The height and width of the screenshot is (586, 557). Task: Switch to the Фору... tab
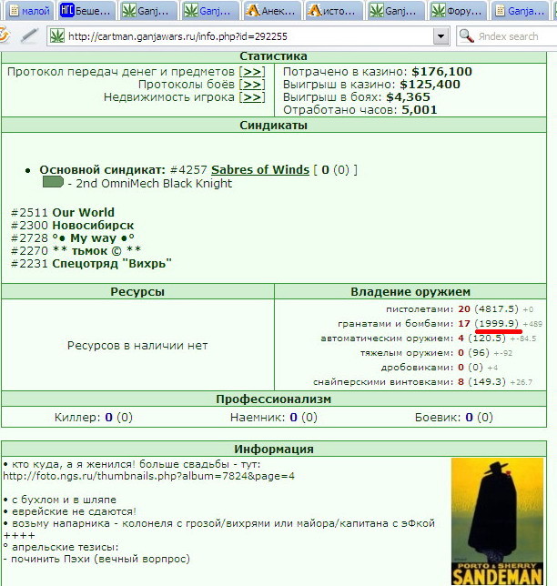(457, 10)
